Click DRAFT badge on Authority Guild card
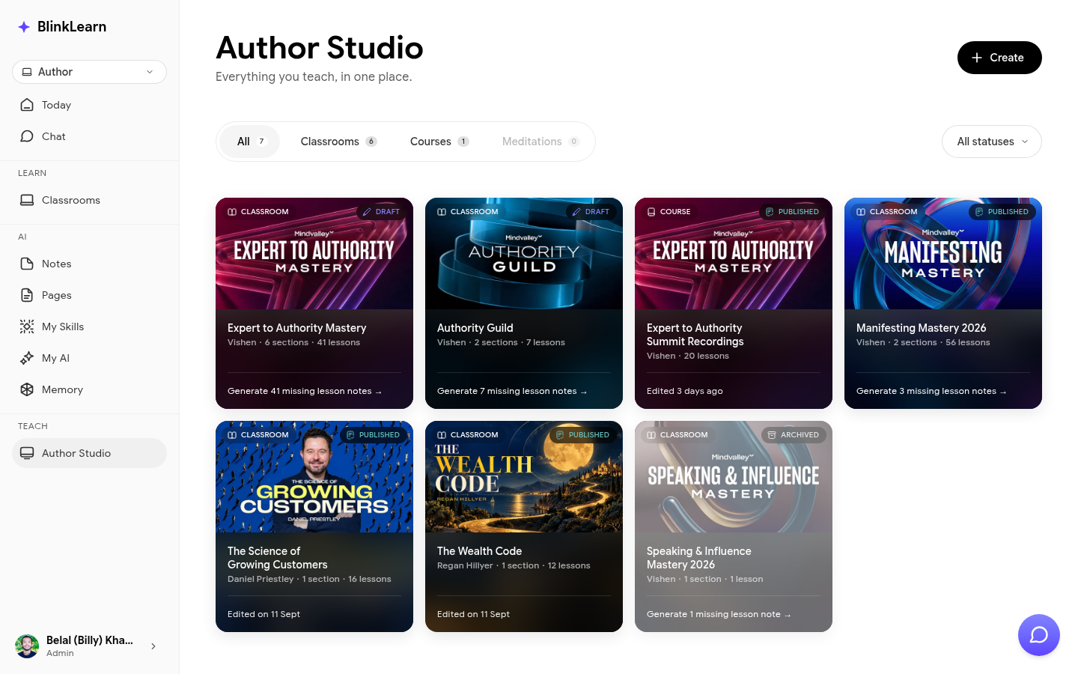 [x=591, y=212]
